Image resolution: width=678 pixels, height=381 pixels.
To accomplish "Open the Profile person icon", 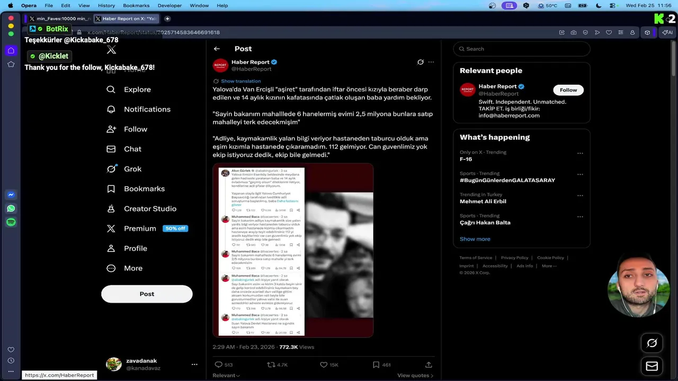I will (x=111, y=248).
